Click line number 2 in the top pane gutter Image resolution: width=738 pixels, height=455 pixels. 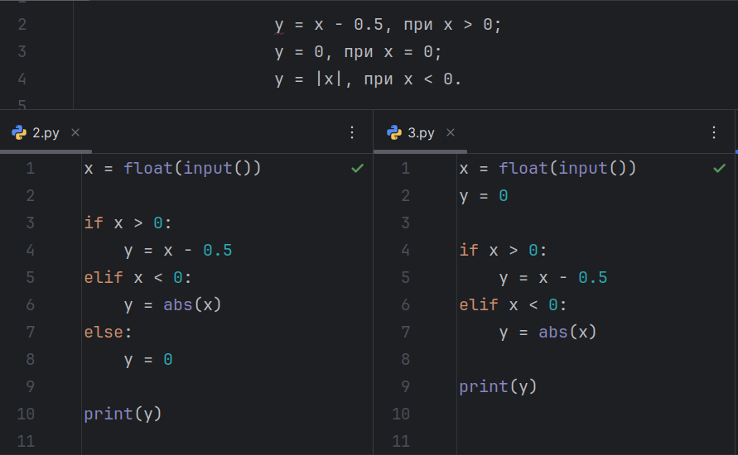(22, 25)
